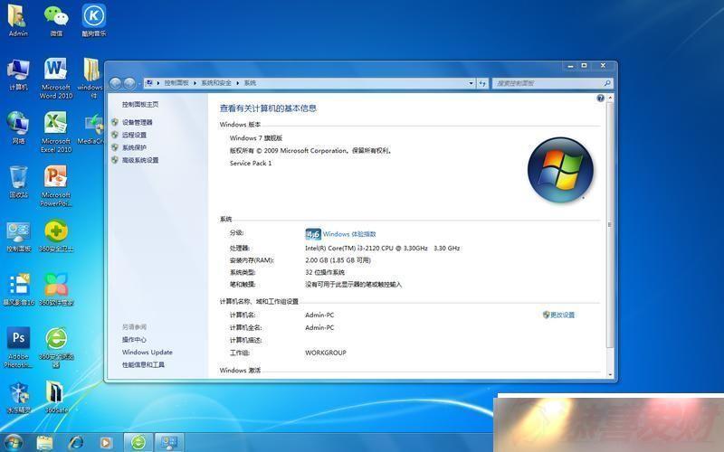Image resolution: width=724 pixels, height=452 pixels.
Task: Select the 360软件管家 desktop icon
Action: pyautogui.click(x=56, y=289)
